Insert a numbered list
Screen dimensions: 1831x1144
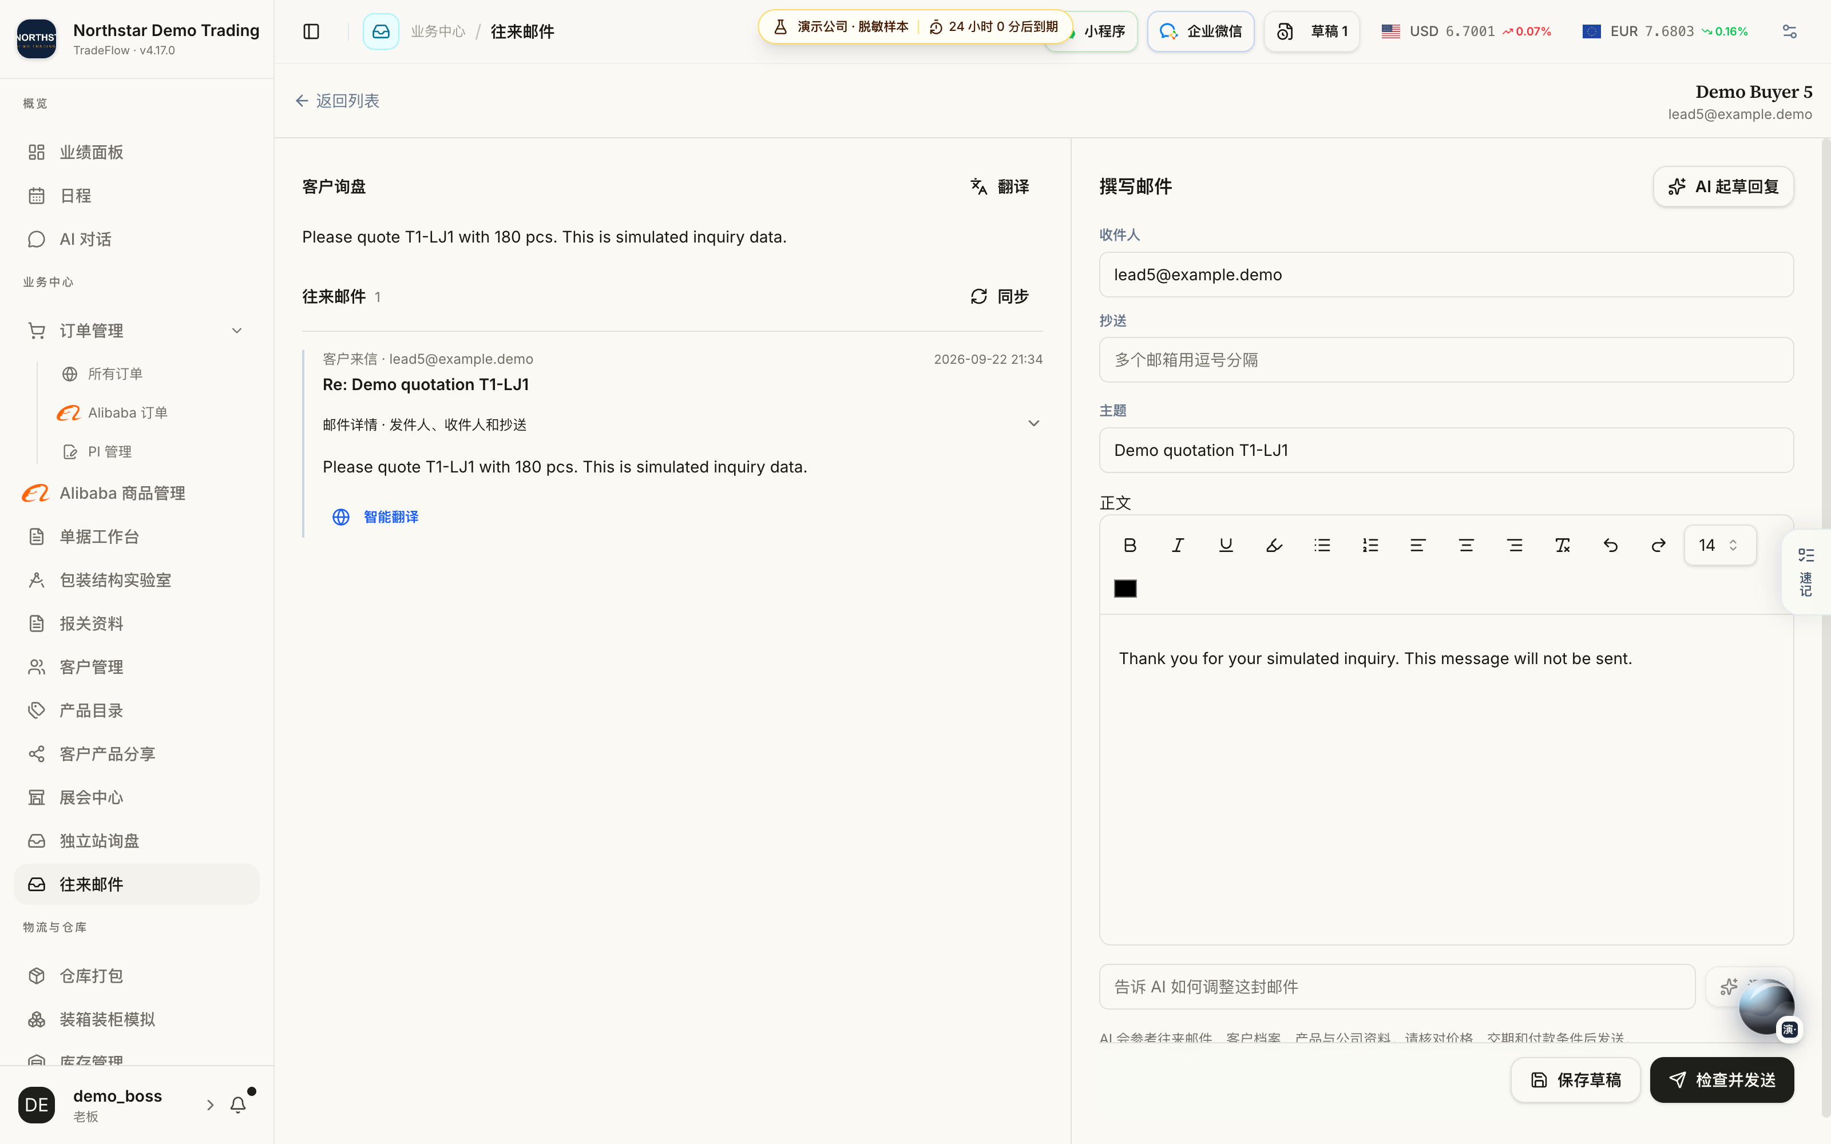click(x=1370, y=545)
